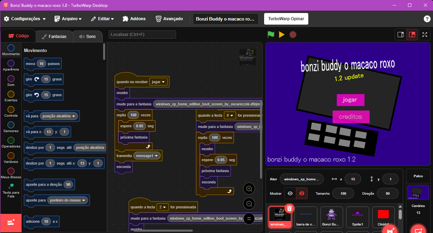Open the Editar menu
Screen dimensions: 433x233
[x=102, y=19]
